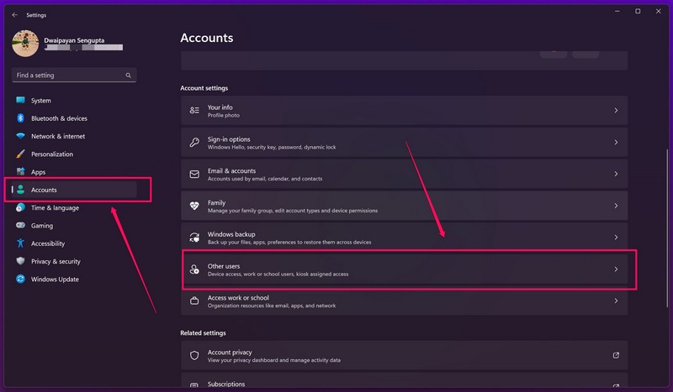Expand Sign-in options chevron
This screenshot has height=392, width=673.
click(616, 143)
